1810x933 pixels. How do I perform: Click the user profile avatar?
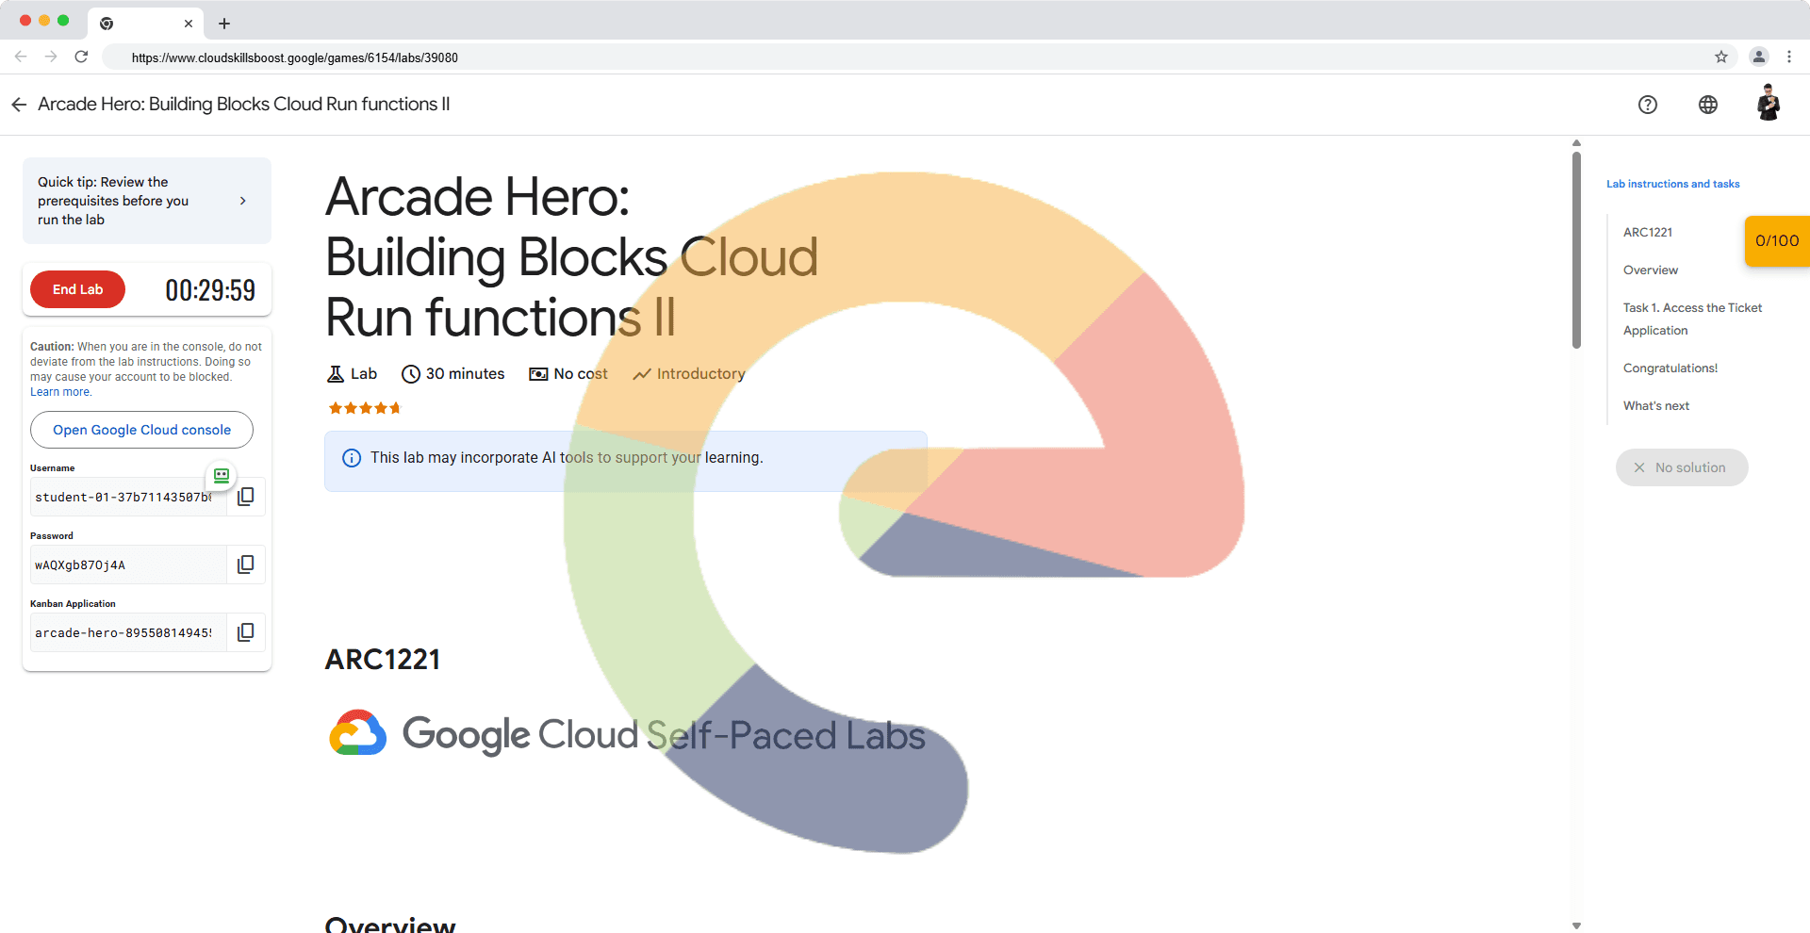click(x=1768, y=104)
